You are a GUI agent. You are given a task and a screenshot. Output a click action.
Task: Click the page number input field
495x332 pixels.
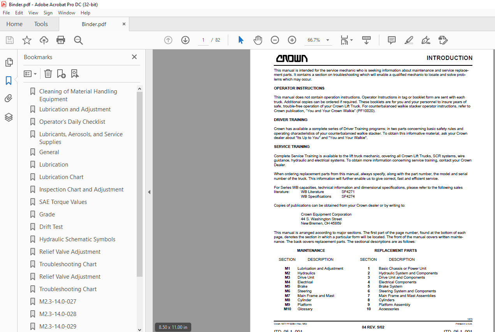[203, 40]
